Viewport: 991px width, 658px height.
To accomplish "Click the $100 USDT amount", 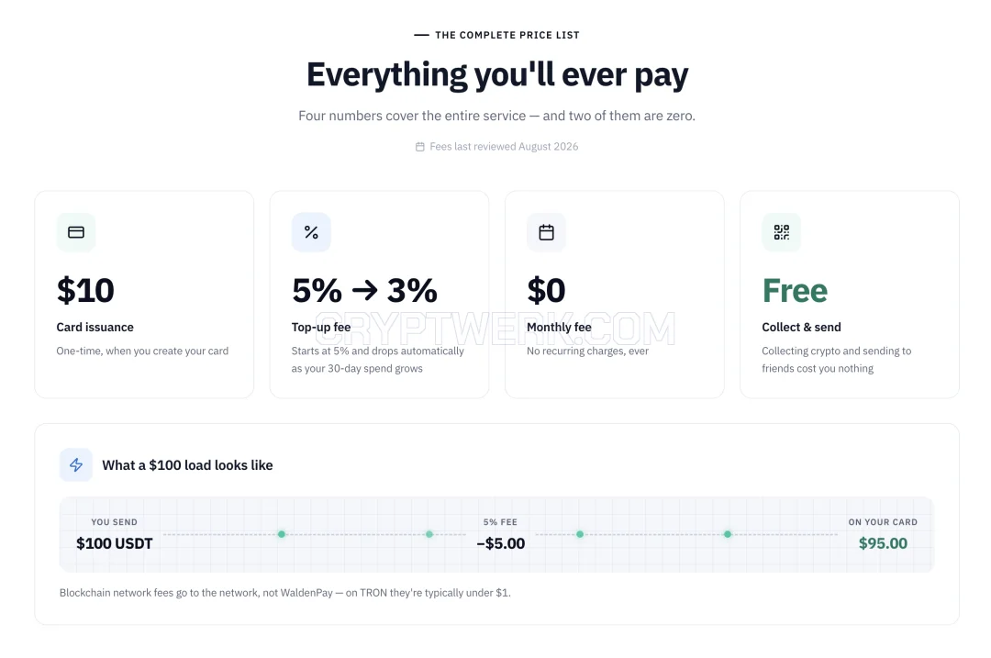I will 115,543.
